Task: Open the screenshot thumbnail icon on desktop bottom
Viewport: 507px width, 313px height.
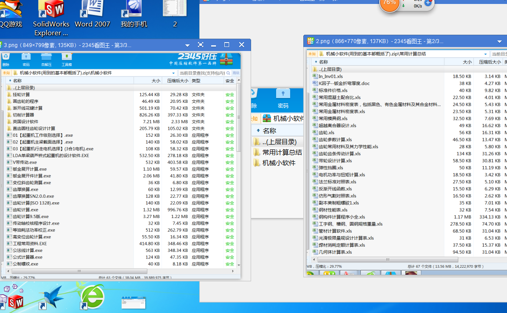Action: click(133, 302)
